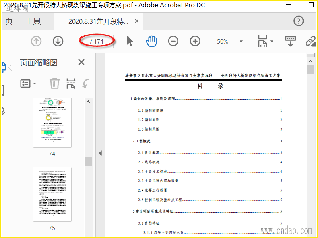318x238 pixels.
Task: Go to previous page with up arrow
Action: point(36,41)
